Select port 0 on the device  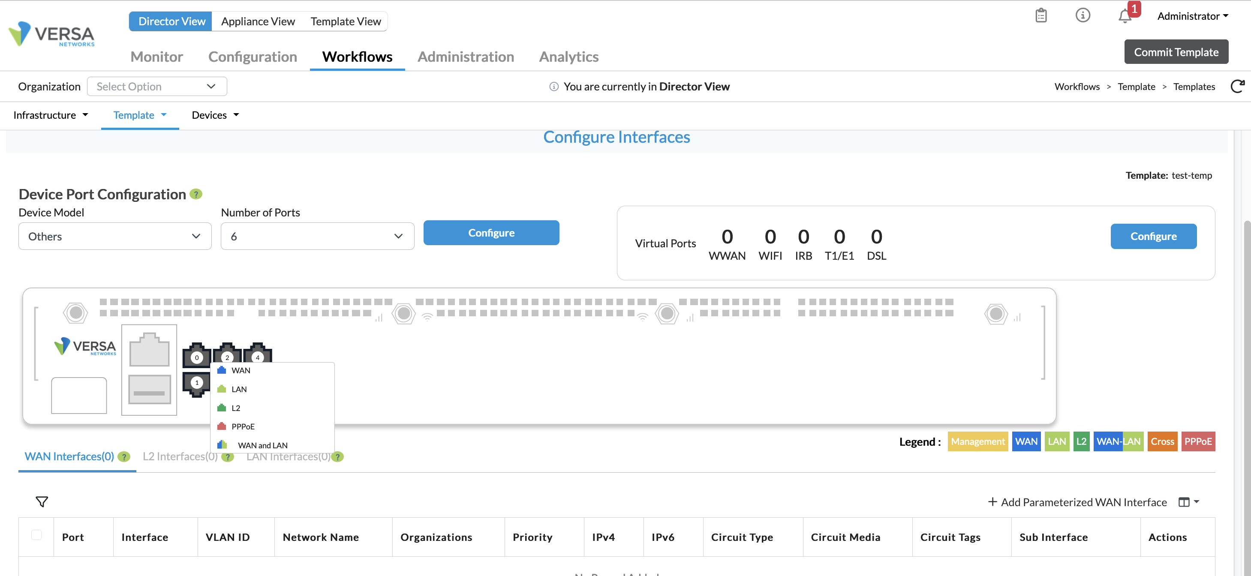click(x=197, y=356)
